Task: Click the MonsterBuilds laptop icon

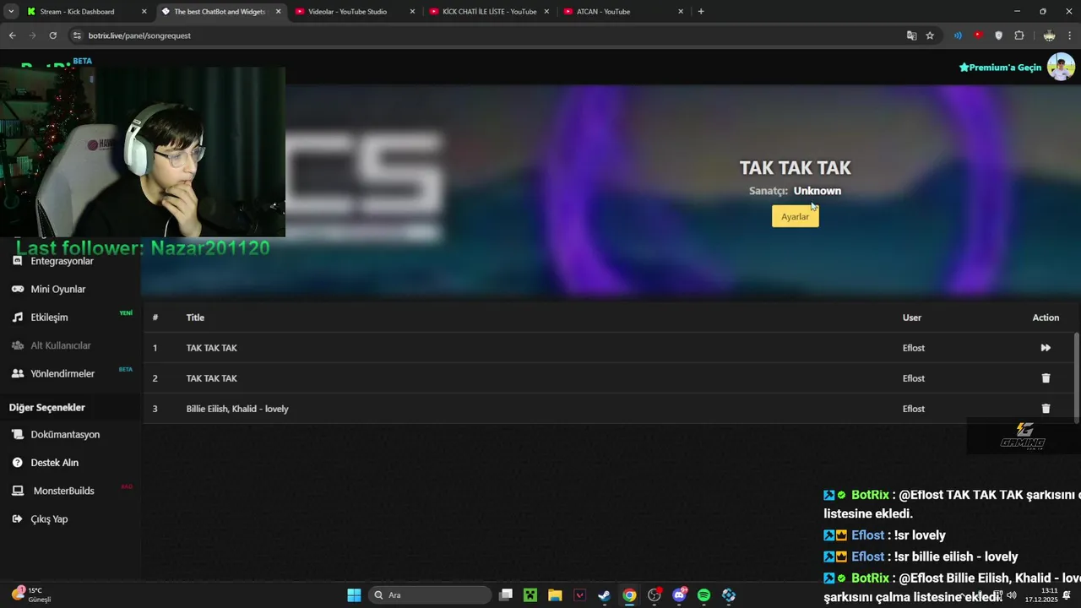Action: coord(17,491)
